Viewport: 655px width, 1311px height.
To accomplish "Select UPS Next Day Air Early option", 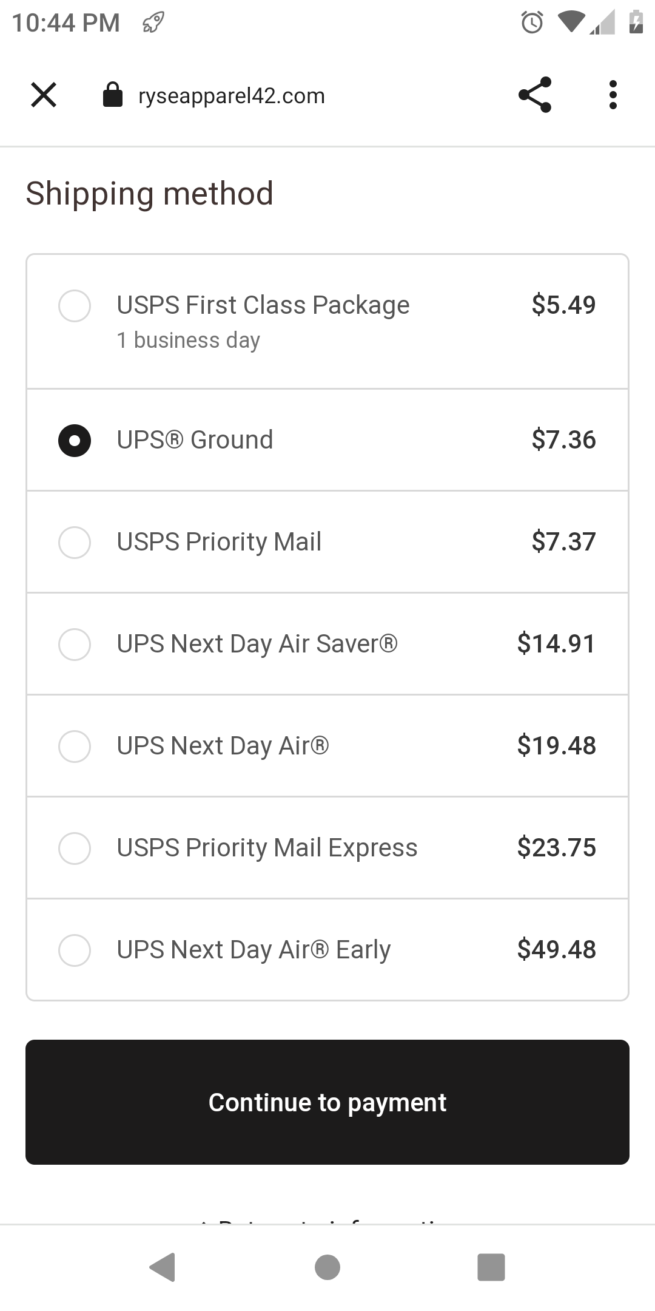I will pyautogui.click(x=75, y=950).
